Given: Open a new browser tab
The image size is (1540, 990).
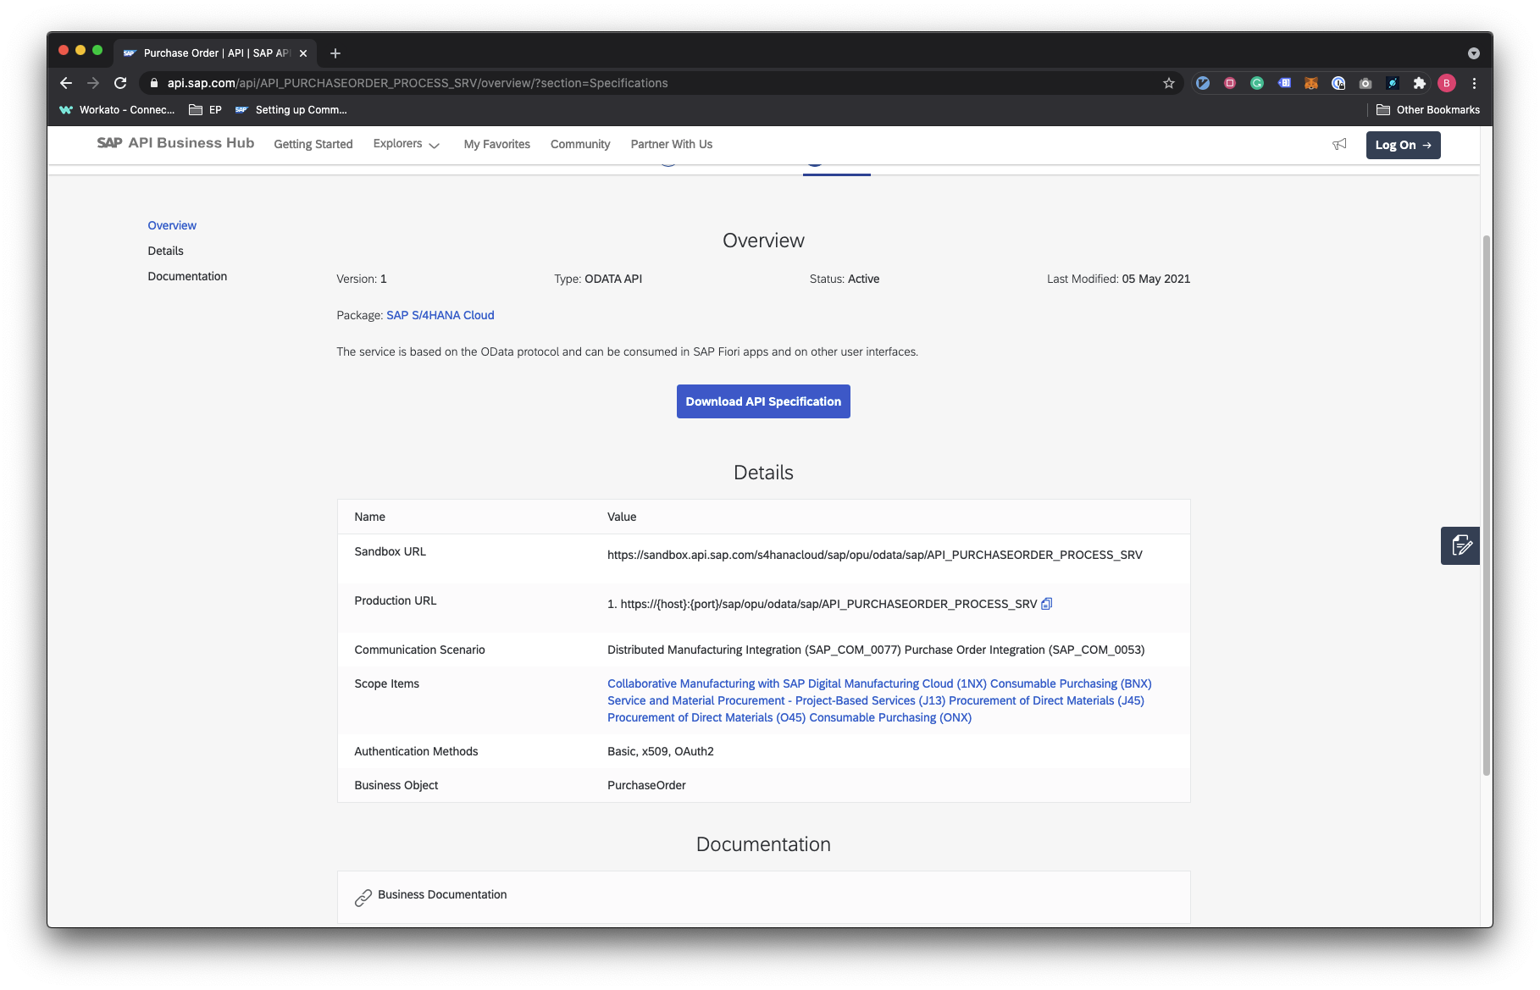Looking at the screenshot, I should [x=335, y=53].
